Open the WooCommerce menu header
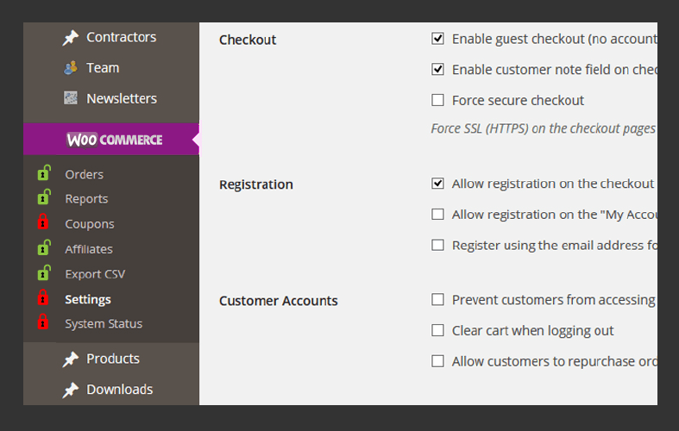This screenshot has width=679, height=431. coord(114,140)
